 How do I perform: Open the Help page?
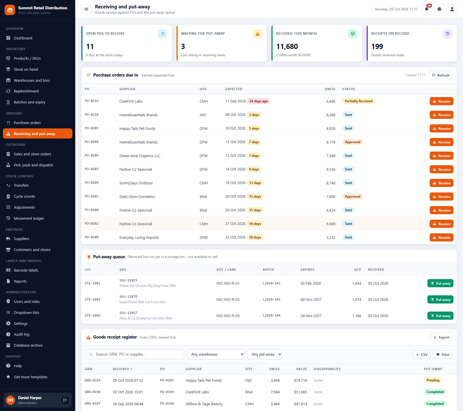38,366
